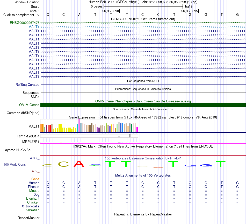Click the Sequences track label
The image size is (246, 224).
tap(31, 93)
